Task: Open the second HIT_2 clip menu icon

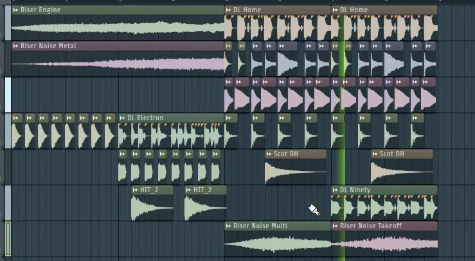Action: [x=189, y=190]
